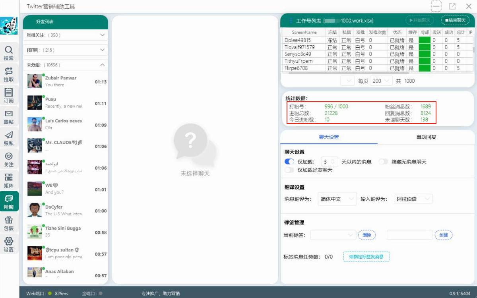Click the pop-out window icon in title bar
The width and height of the screenshot is (477, 298).
tap(452, 6)
